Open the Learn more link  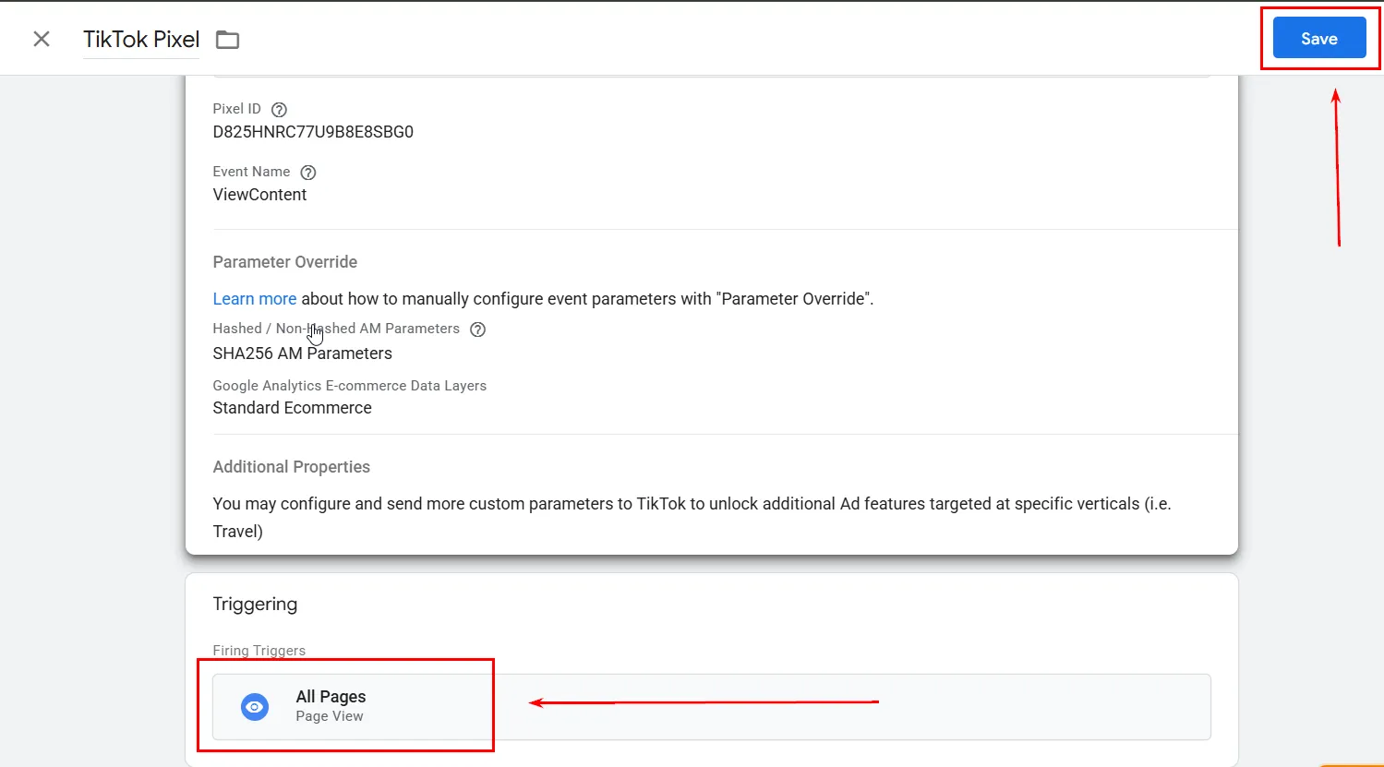tap(254, 299)
